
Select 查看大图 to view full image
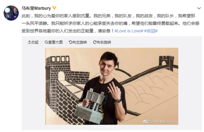[x=54, y=42]
